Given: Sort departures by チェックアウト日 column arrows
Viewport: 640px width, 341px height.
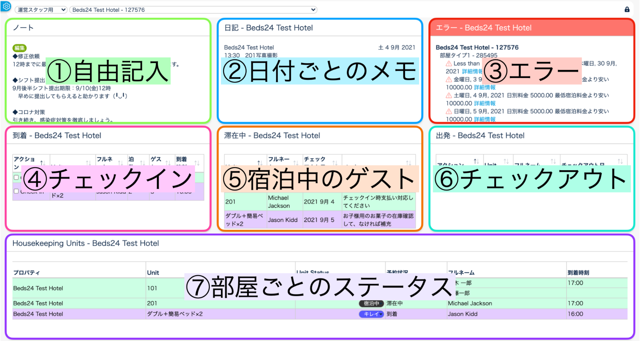Looking at the screenshot, I should [620, 161].
